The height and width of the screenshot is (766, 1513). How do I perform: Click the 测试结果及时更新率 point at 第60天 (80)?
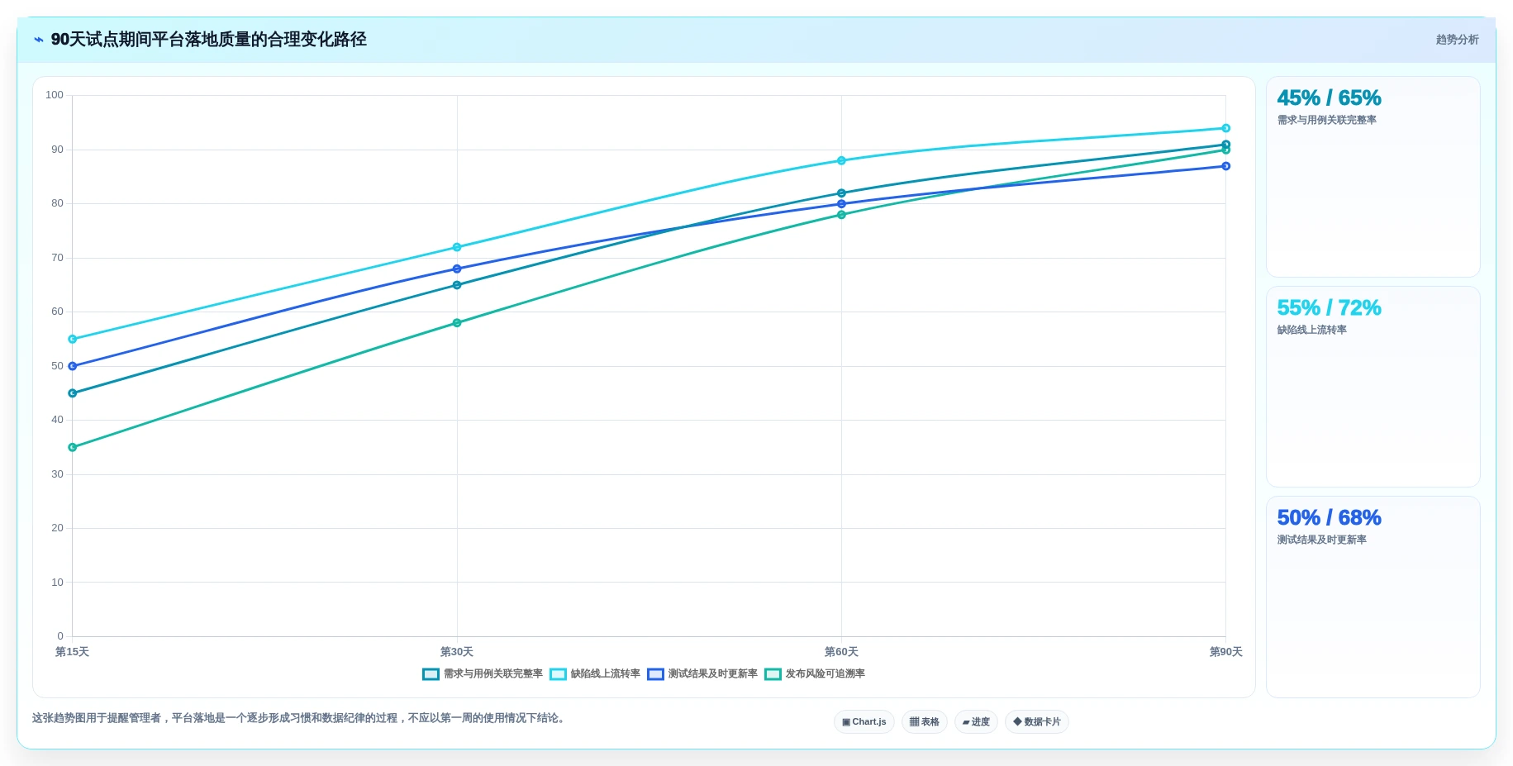pyautogui.click(x=841, y=204)
